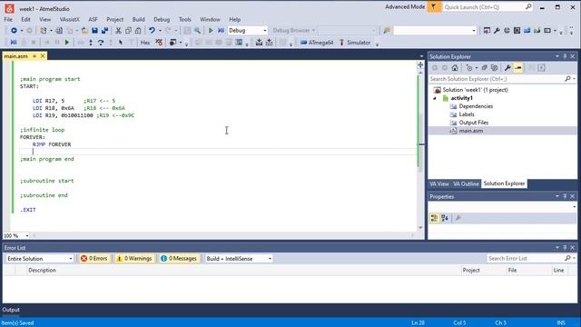
Task: Select main.asm in Solution Explorer
Action: pyautogui.click(x=470, y=131)
